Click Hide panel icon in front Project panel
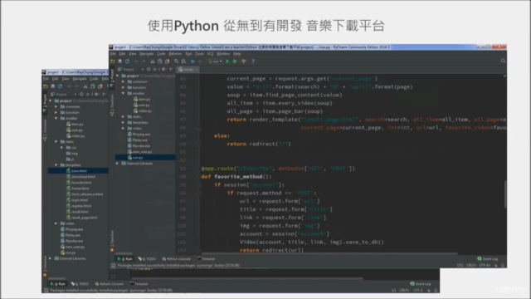Viewport: 531px width, 299px height. [x=171, y=69]
